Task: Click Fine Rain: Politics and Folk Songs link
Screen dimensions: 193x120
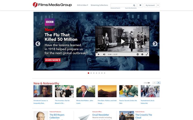Action: [107, 102]
